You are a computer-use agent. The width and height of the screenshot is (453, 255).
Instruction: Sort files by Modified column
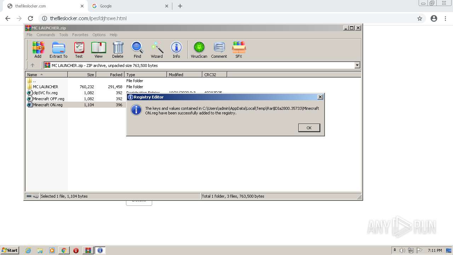pyautogui.click(x=184, y=75)
